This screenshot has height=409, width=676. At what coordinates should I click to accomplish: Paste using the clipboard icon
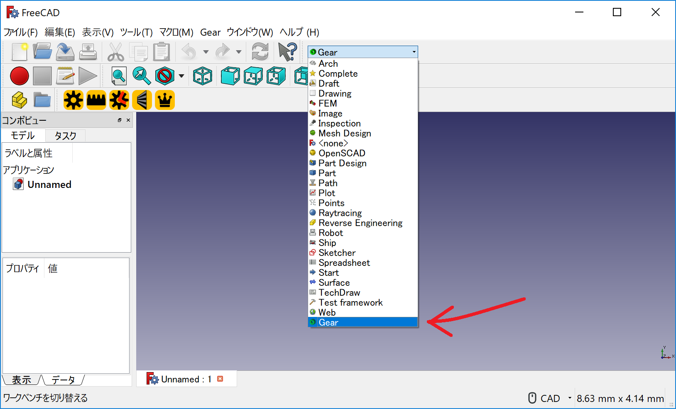[162, 52]
